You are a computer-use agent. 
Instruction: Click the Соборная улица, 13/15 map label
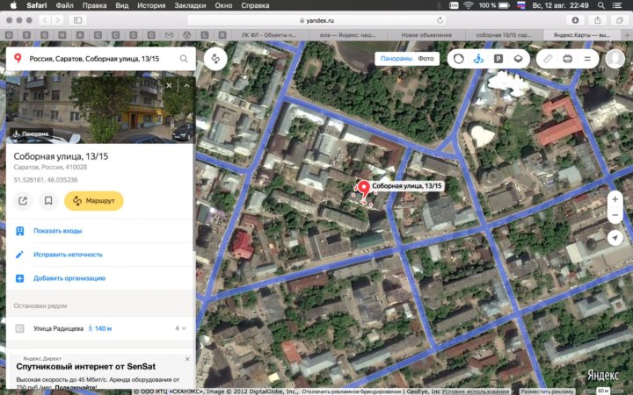click(x=406, y=186)
